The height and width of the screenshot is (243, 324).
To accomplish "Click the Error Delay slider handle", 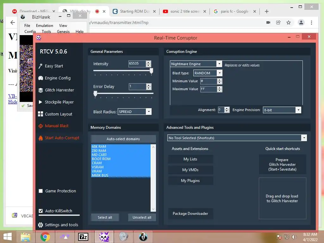I will tap(95, 94).
